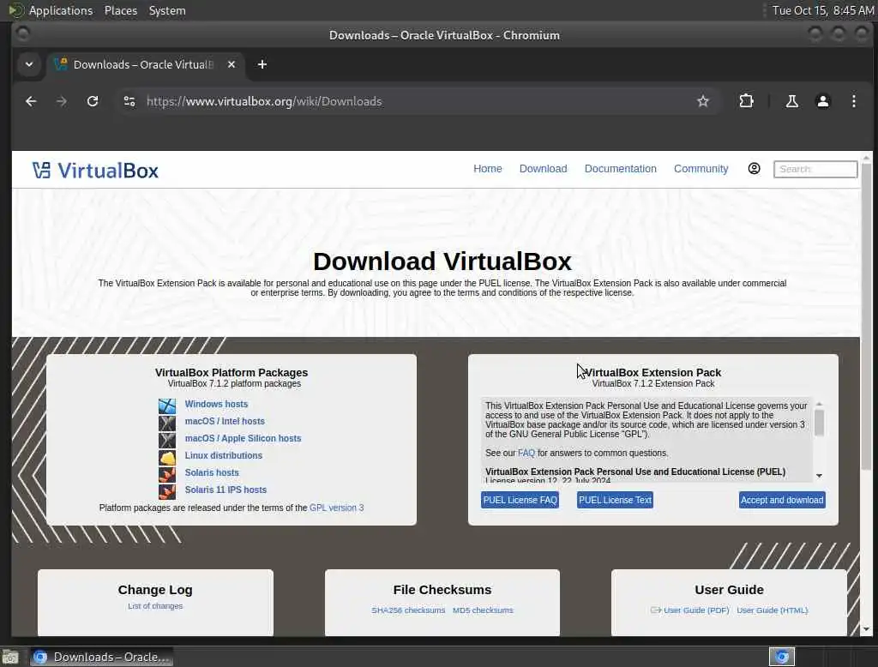This screenshot has width=878, height=667.
Task: Open the browser profile icon
Action: tap(822, 101)
